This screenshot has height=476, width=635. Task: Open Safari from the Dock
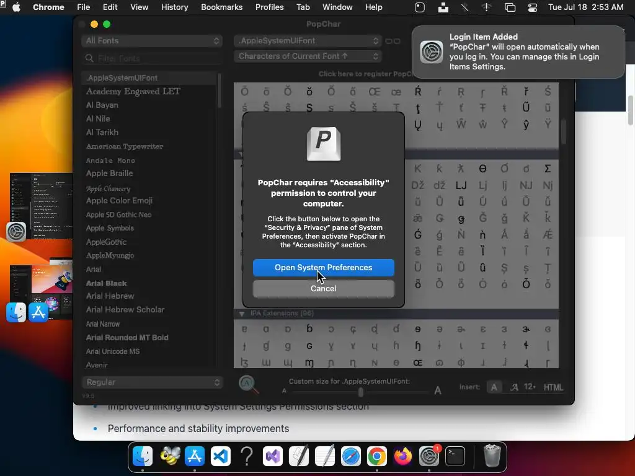click(x=351, y=456)
